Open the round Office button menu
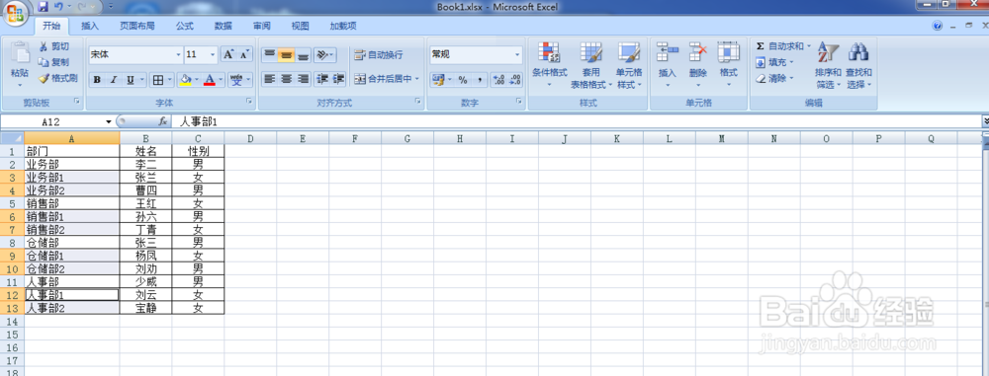Screen dimensions: 989x376 pyautogui.click(x=16, y=14)
